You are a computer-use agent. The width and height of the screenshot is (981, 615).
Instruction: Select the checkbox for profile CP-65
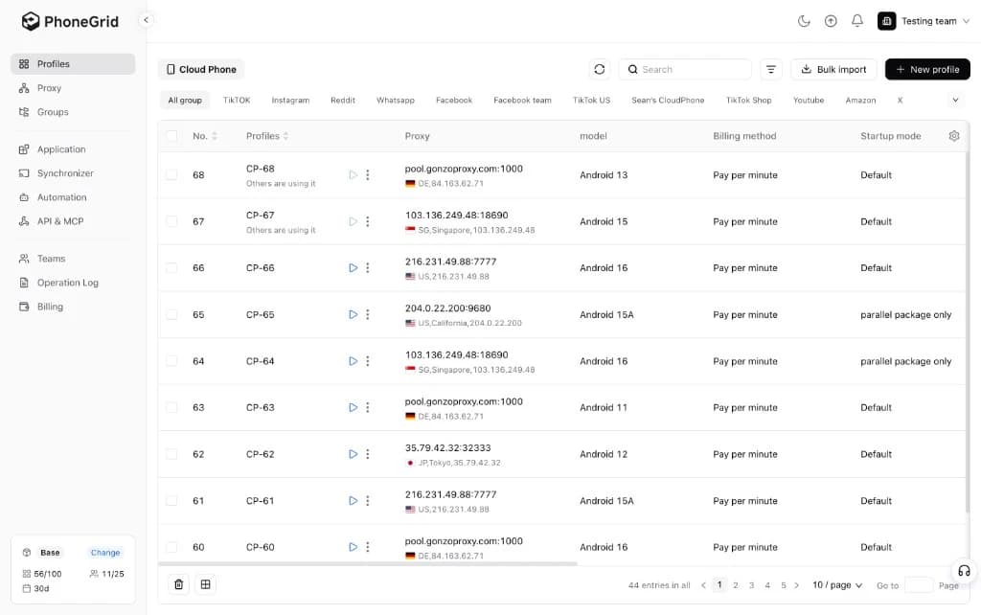171,314
